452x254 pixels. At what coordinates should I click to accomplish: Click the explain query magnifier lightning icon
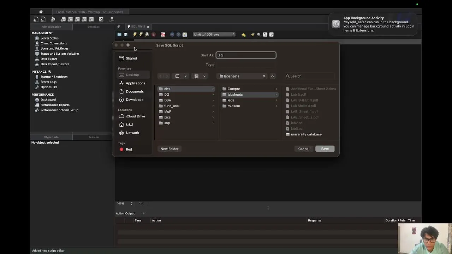[147, 35]
